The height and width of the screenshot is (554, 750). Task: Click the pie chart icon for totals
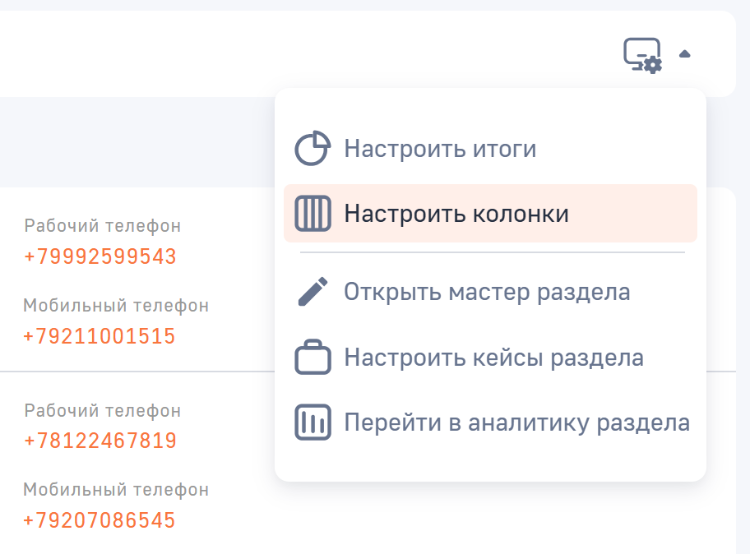(x=312, y=148)
